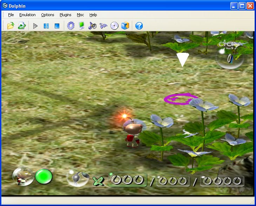
Task: Open file with the folder icon
Action: pos(11,26)
